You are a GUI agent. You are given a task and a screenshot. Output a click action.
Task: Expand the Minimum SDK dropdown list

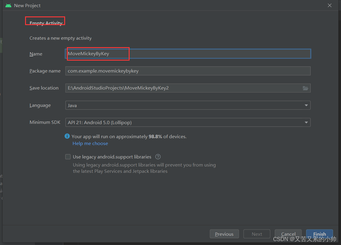tap(188, 122)
